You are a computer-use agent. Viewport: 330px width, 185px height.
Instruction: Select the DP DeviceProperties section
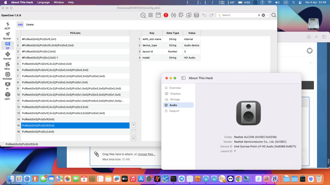[7, 45]
